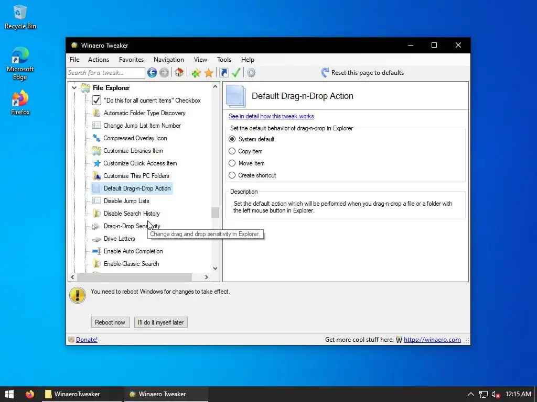Click the Reset page curved arrow icon

point(325,72)
